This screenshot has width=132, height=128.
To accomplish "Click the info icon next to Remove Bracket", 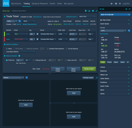I will 19,56.
